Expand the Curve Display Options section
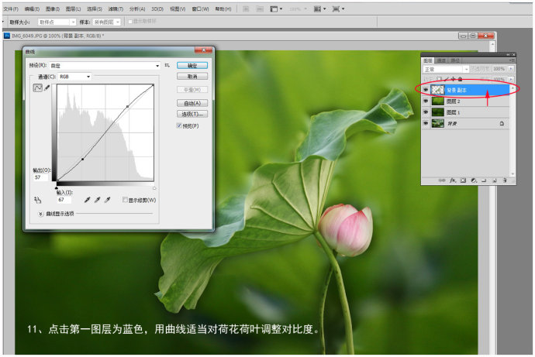 click(x=41, y=213)
